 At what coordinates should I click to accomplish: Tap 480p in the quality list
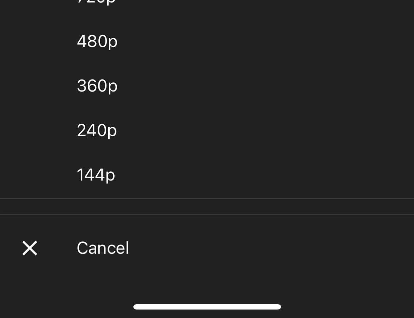point(97,42)
